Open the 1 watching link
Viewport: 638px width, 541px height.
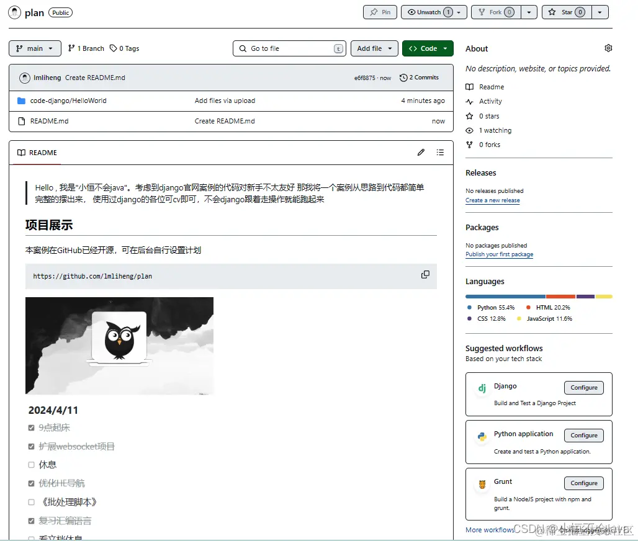click(x=495, y=130)
